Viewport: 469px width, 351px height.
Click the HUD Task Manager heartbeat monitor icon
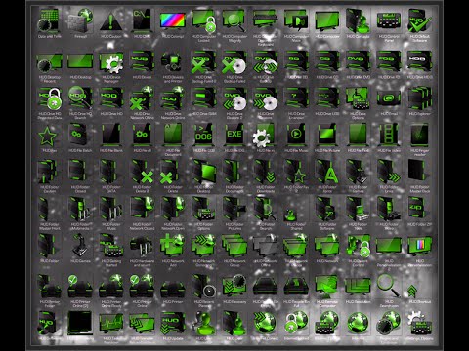point(110,323)
